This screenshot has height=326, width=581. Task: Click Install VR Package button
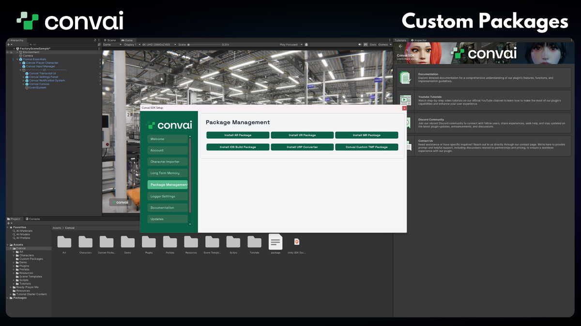click(x=302, y=135)
